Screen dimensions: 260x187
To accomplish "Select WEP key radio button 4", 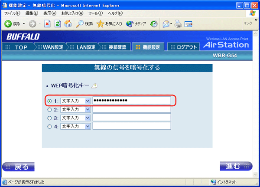I will pos(49,127).
